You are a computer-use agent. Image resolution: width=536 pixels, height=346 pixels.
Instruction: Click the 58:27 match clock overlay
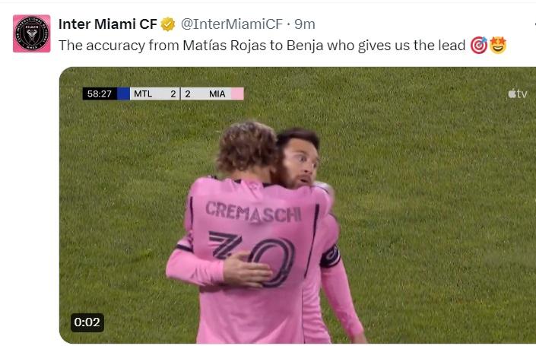pos(100,94)
